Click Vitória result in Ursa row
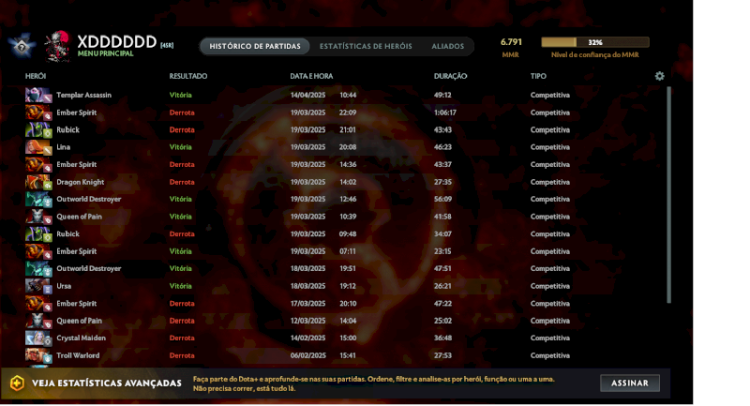Image resolution: width=750 pixels, height=406 pixels. [180, 286]
